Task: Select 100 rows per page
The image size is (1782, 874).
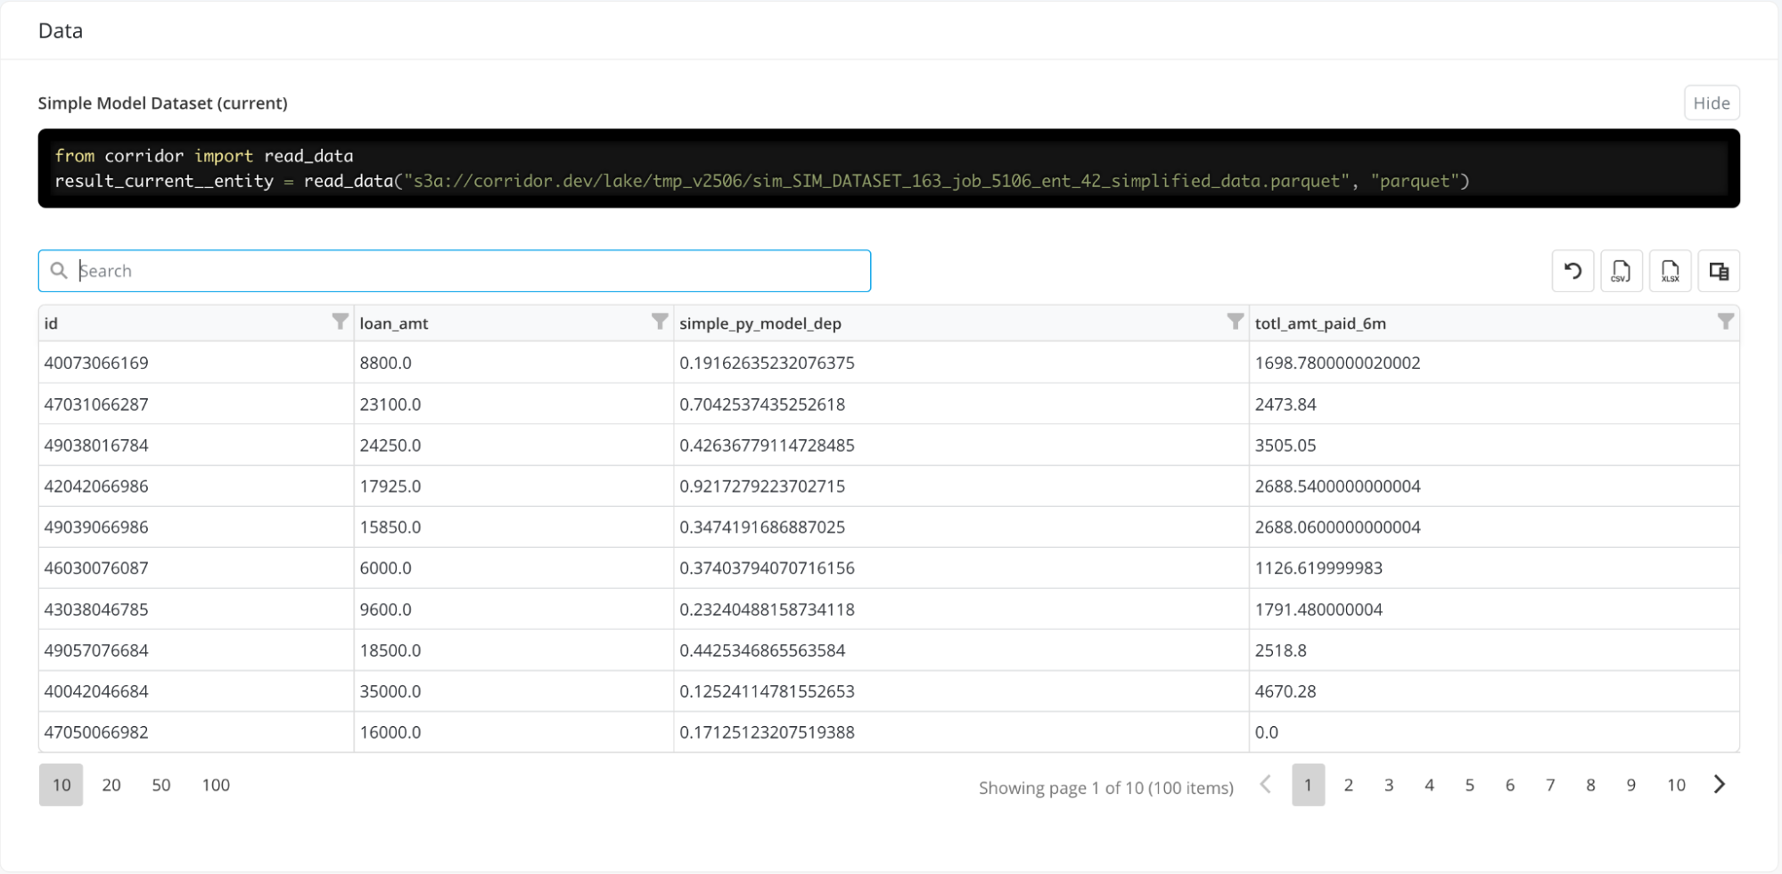Action: click(x=216, y=785)
